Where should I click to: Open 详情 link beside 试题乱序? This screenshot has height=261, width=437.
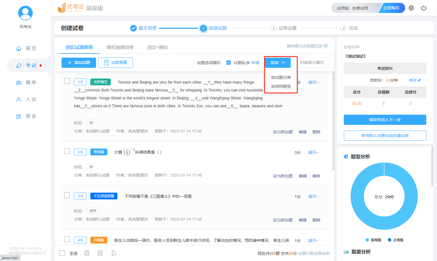coord(255,63)
